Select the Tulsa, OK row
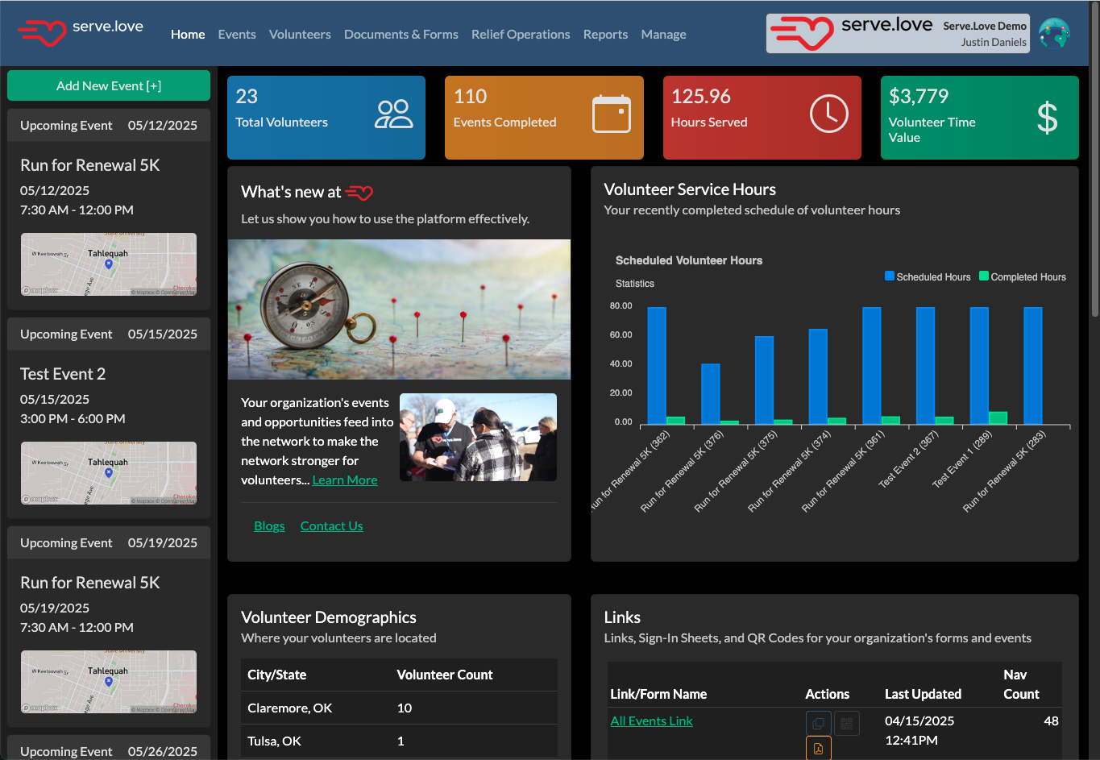Image resolution: width=1100 pixels, height=760 pixels. coord(399,741)
